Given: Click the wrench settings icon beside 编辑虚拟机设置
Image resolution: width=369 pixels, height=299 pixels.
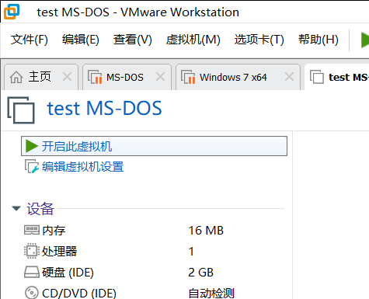Looking at the screenshot, I should (32, 166).
